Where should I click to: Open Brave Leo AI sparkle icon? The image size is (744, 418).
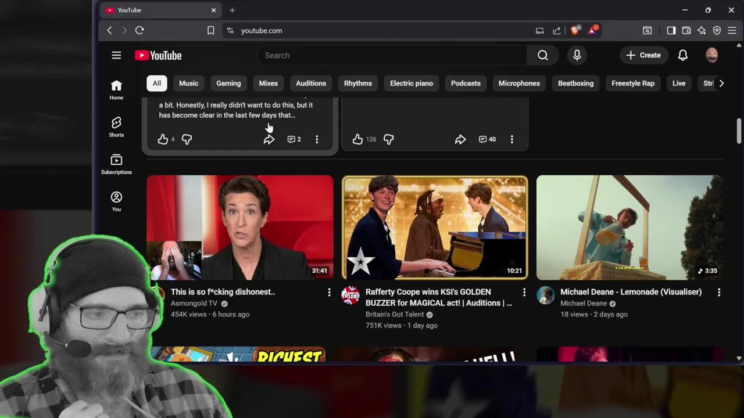(702, 31)
